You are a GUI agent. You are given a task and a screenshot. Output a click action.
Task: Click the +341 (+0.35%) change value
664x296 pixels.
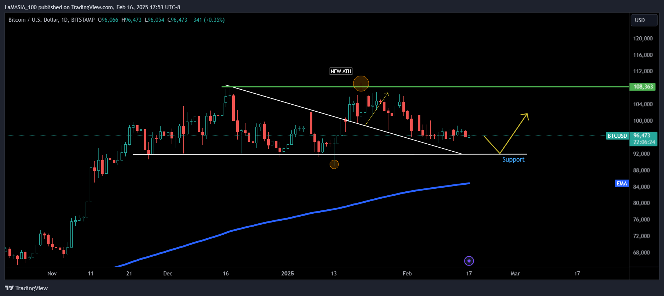click(x=208, y=20)
